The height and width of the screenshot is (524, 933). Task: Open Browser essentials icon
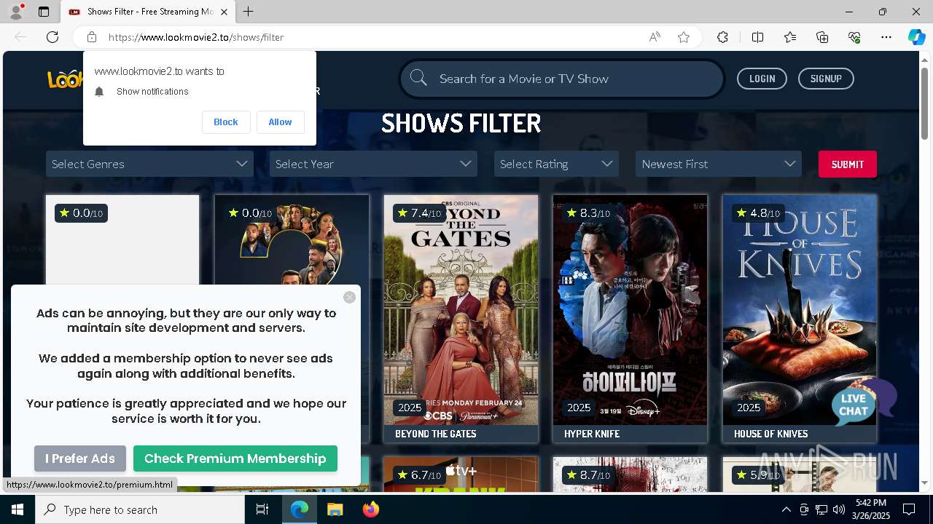point(854,37)
